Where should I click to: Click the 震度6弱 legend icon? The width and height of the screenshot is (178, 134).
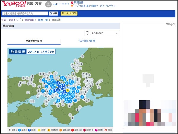72,130
